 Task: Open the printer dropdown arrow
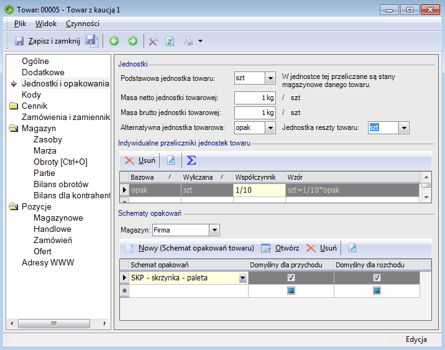[200, 41]
